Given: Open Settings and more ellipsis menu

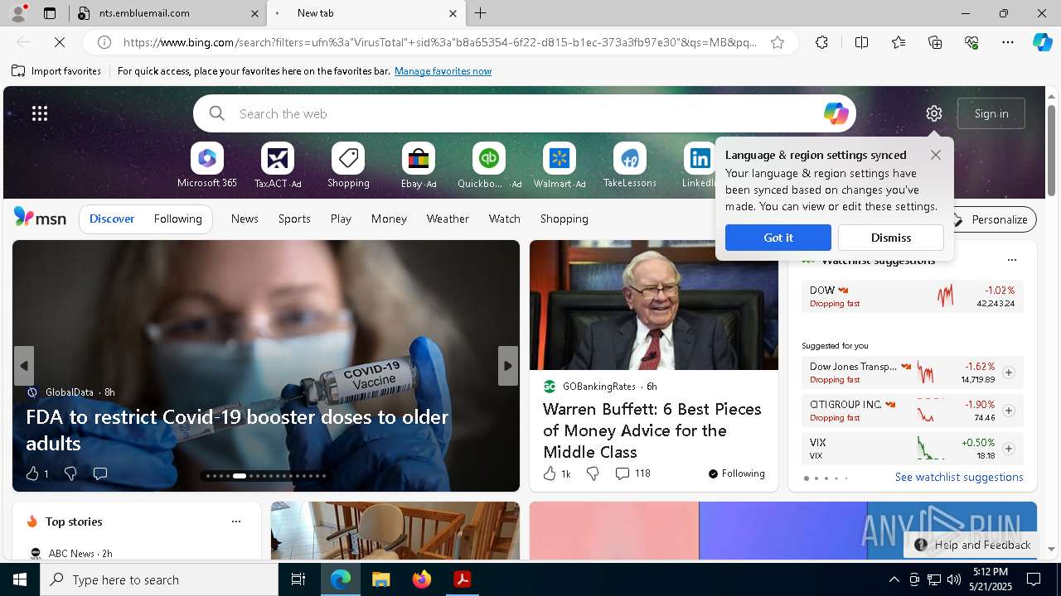Looking at the screenshot, I should tap(1008, 42).
